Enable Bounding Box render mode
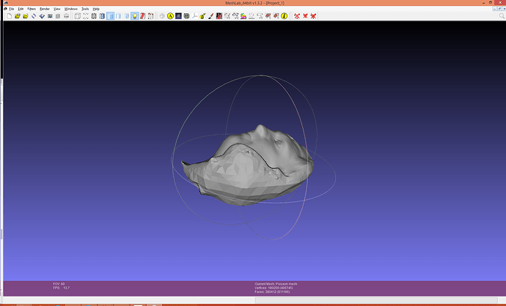This screenshot has width=506, height=306. [x=77, y=16]
